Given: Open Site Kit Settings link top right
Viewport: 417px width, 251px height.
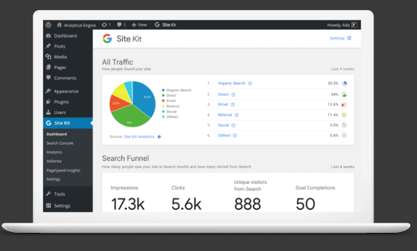Looking at the screenshot, I should (337, 38).
